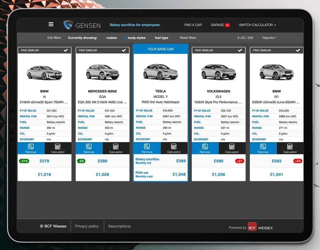Screen dimensions: 320x250
Task: Click the BCF Wessex logo in footer
Action: 252,227
